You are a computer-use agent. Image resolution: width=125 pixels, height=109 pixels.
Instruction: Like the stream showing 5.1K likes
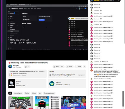56,67
